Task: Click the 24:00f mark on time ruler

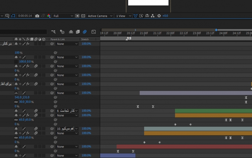Action: tap(223, 33)
